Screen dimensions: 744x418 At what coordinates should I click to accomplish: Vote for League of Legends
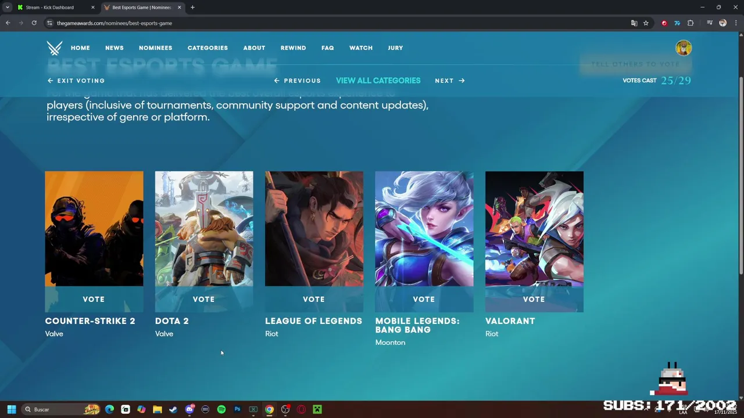[314, 300]
